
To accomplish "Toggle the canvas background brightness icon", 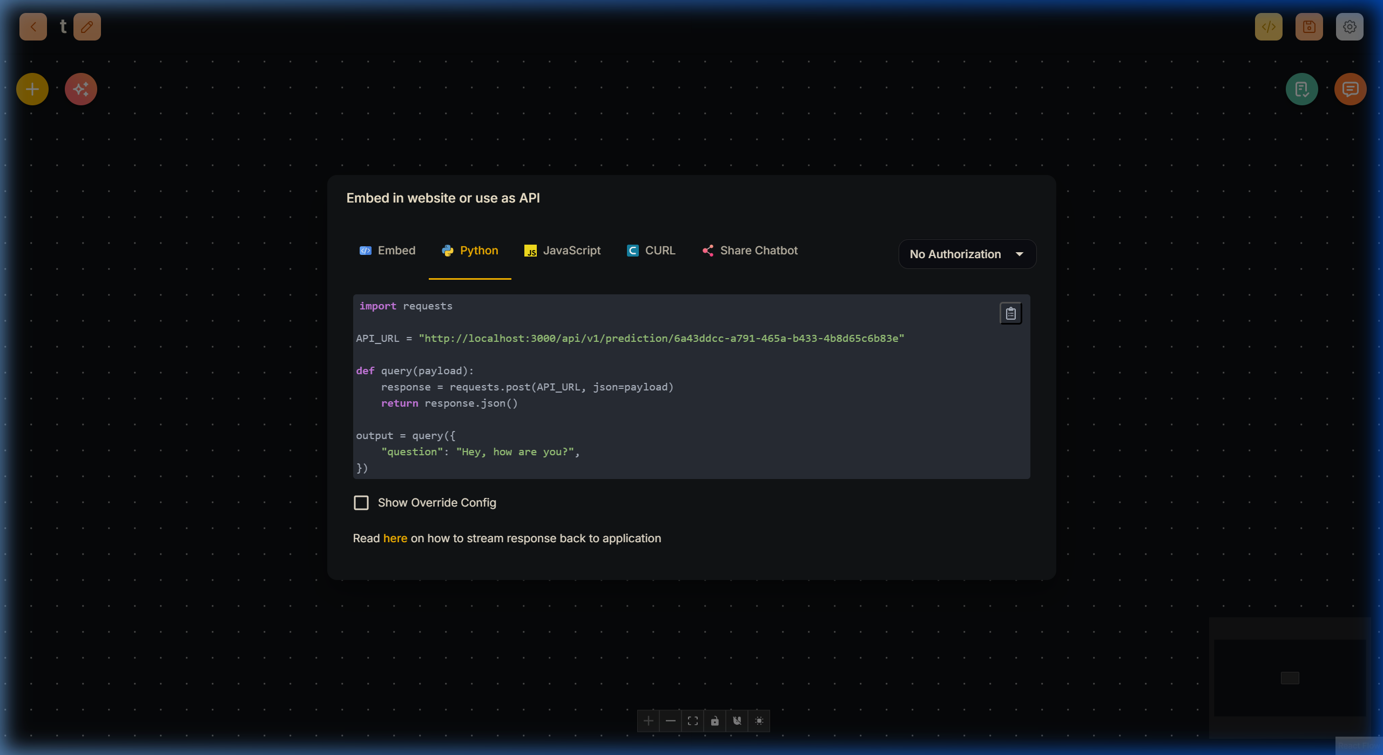I will pyautogui.click(x=759, y=720).
